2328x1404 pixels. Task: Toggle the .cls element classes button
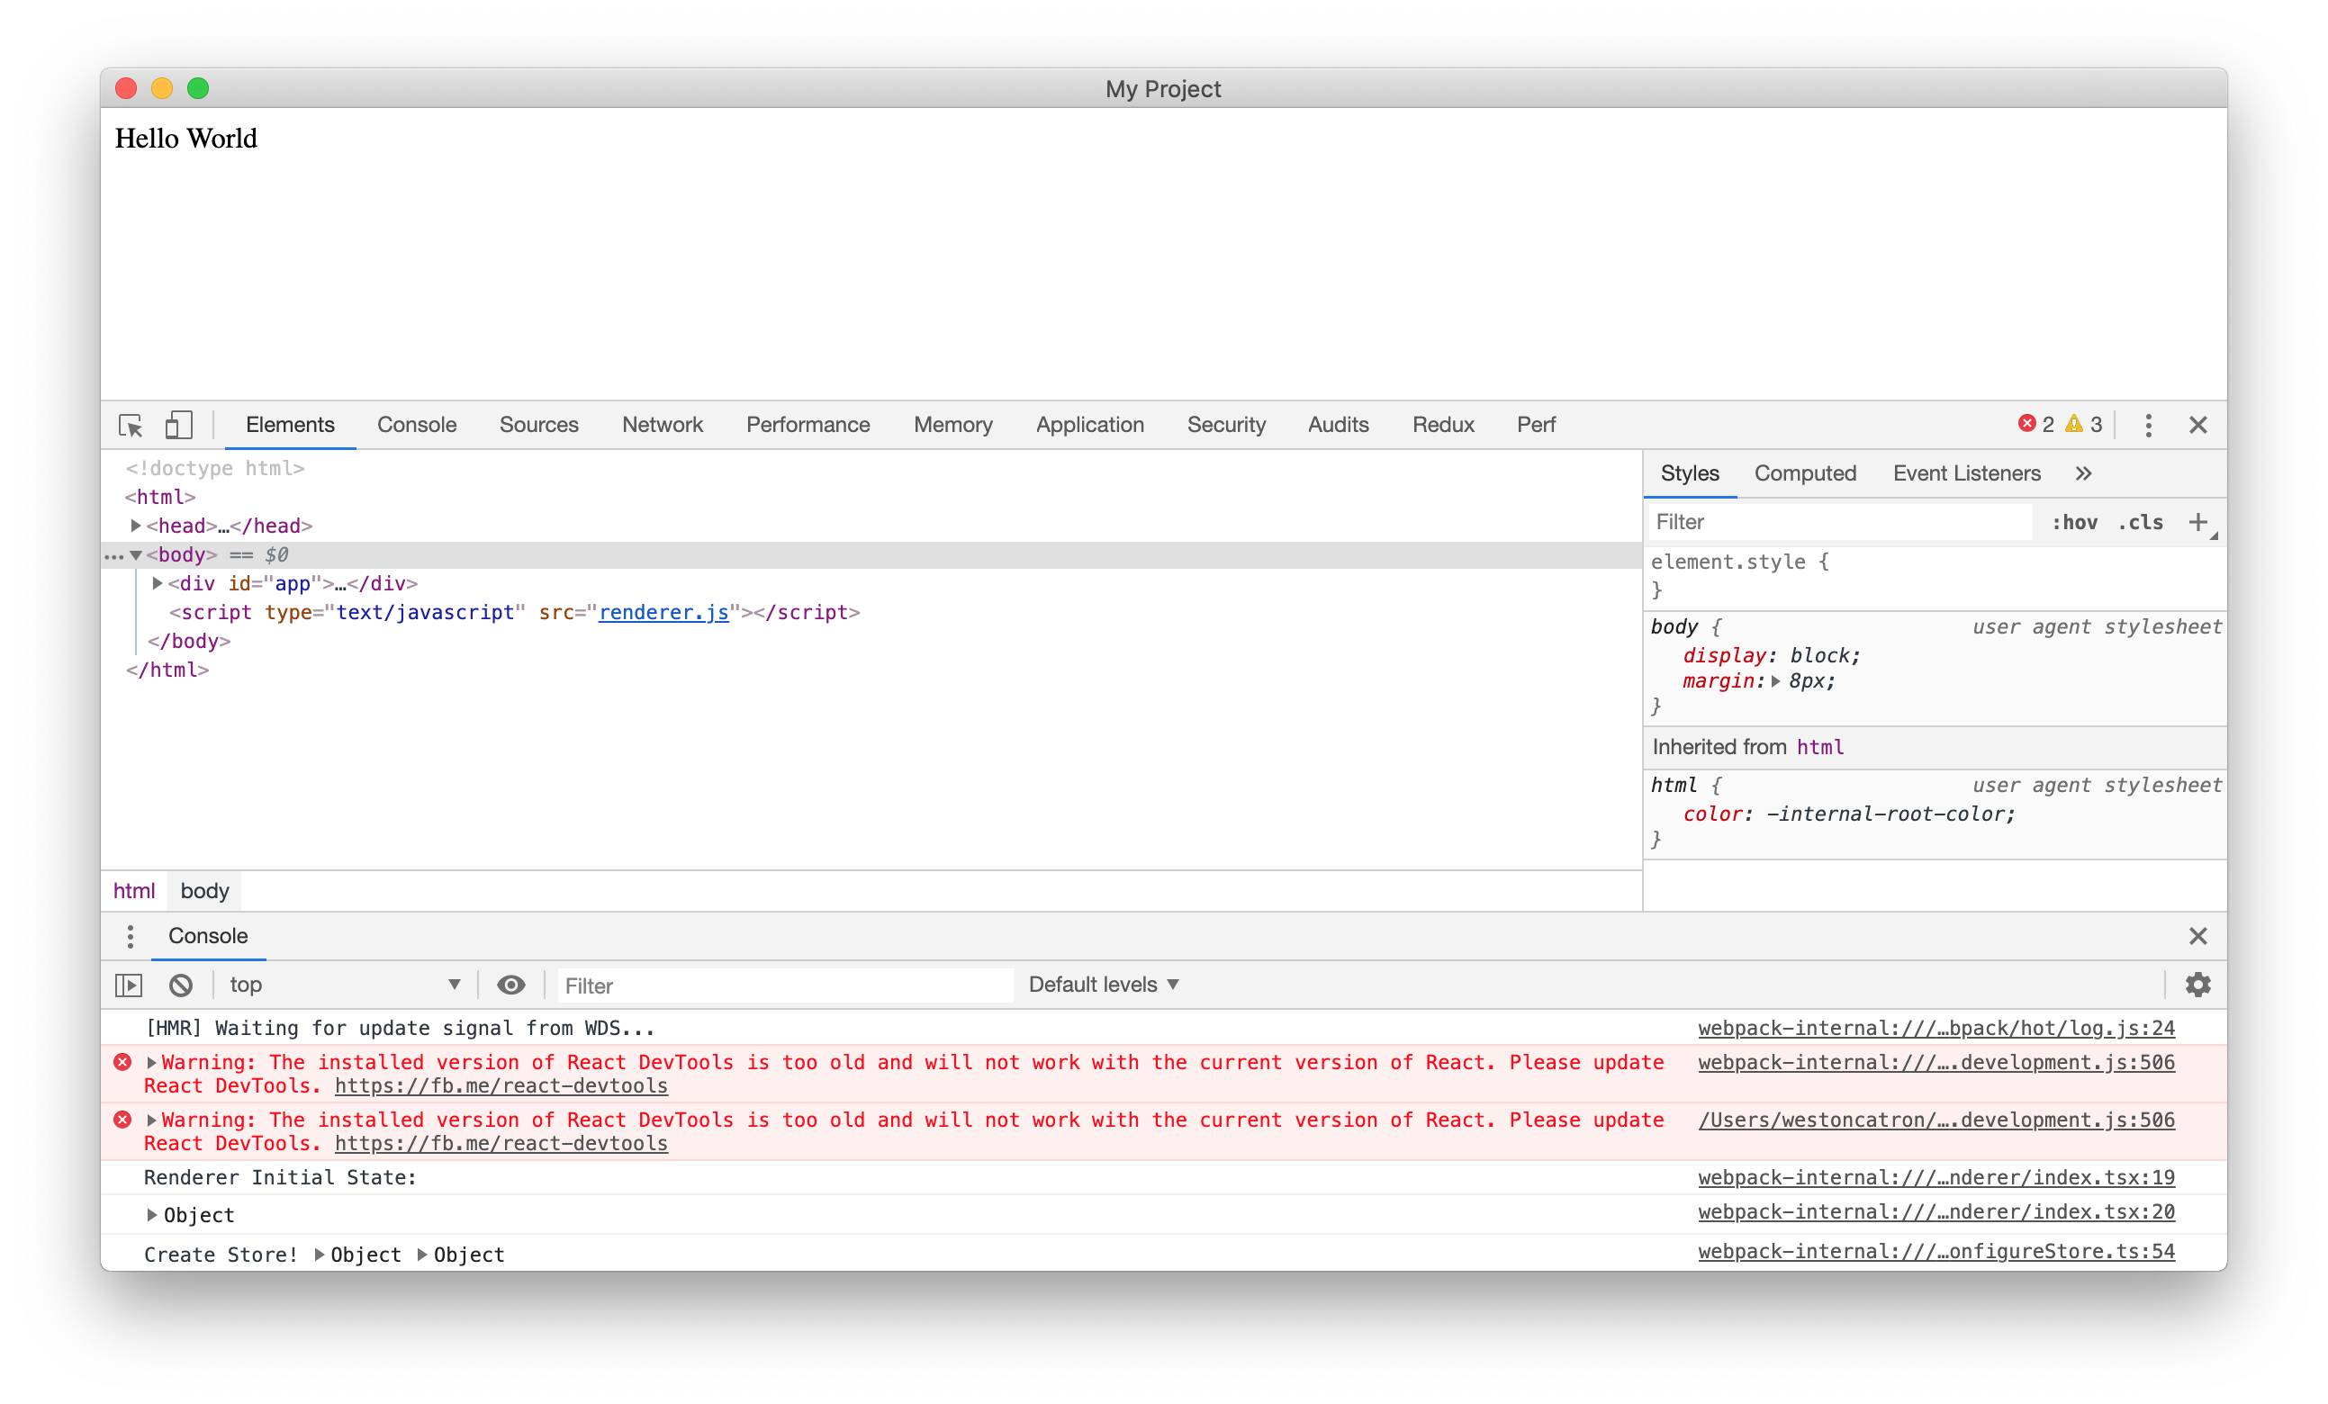(x=2140, y=521)
